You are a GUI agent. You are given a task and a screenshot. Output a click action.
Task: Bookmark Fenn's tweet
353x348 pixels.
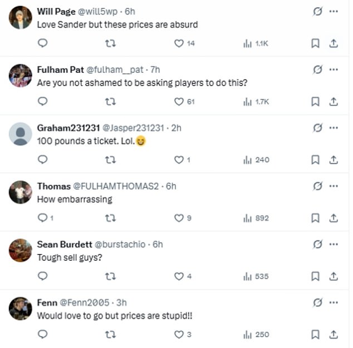[x=315, y=334]
